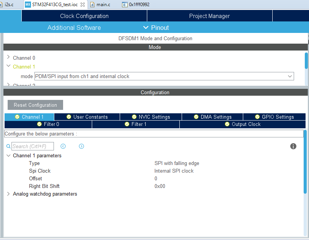Image resolution: width=309 pixels, height=240 pixels.
Task: Open the Filter 0 tab
Action: (x=48, y=124)
